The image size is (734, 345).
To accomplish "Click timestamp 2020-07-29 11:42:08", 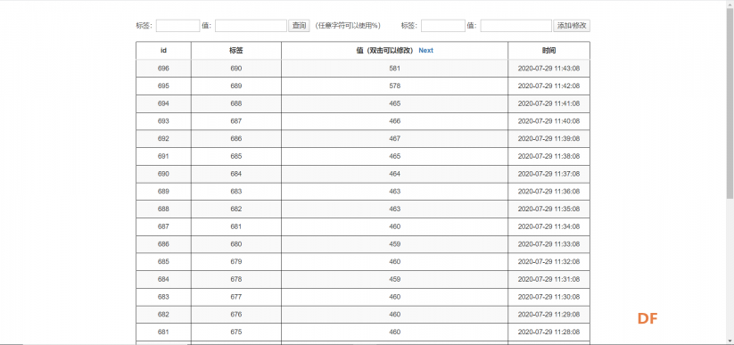I will coord(548,86).
